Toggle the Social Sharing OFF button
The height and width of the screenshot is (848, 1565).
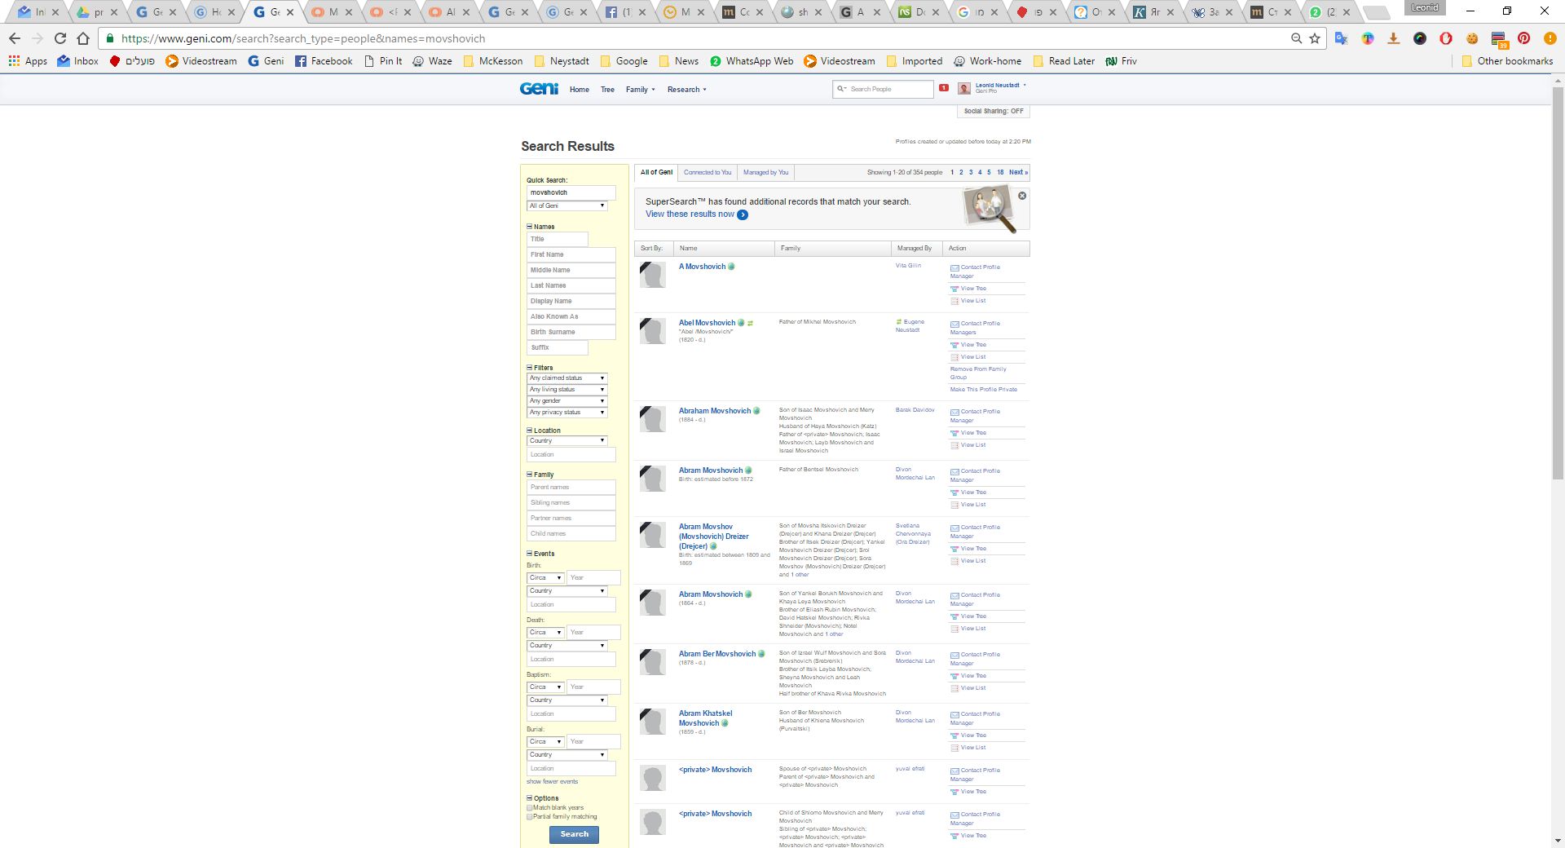[x=993, y=112]
